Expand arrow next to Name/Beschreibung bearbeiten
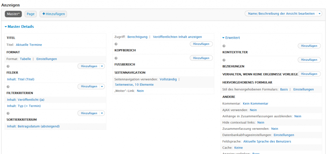Screen dimensions: 327x154 click(319, 14)
